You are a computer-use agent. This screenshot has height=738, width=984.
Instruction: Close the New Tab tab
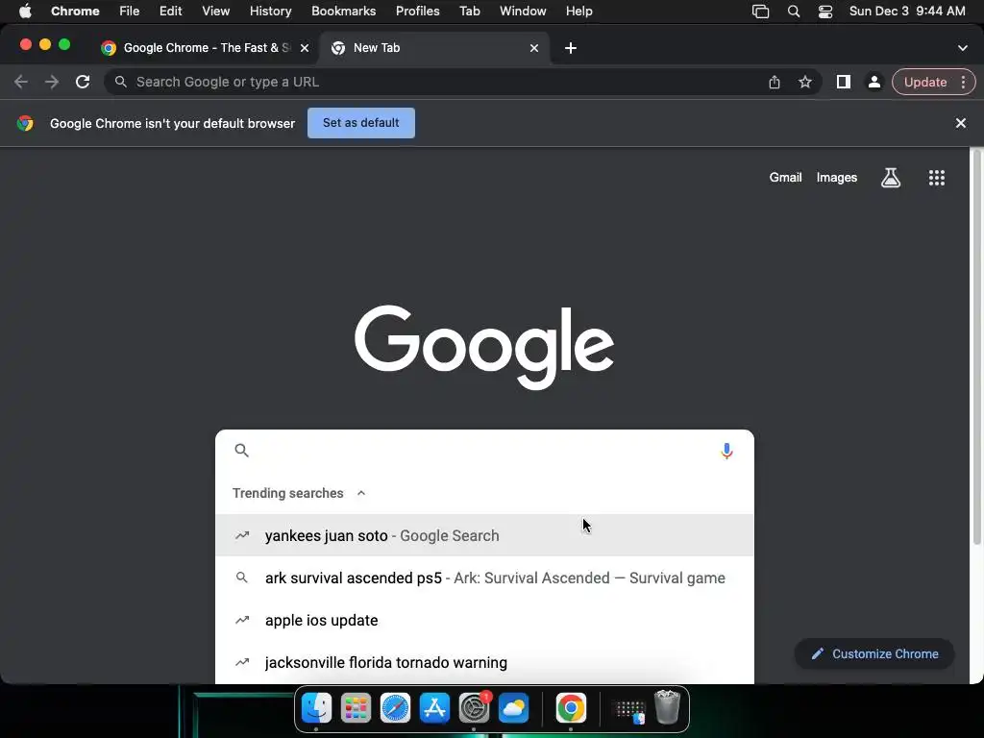(534, 48)
